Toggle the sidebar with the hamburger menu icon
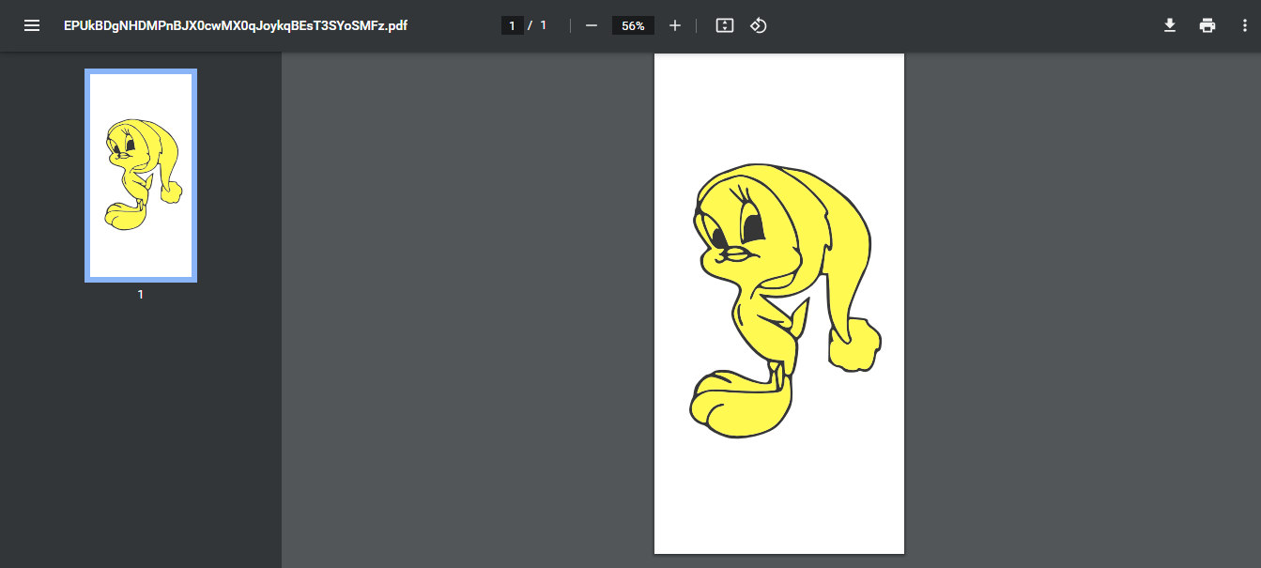Screen dimensions: 1261x568 pos(32,25)
